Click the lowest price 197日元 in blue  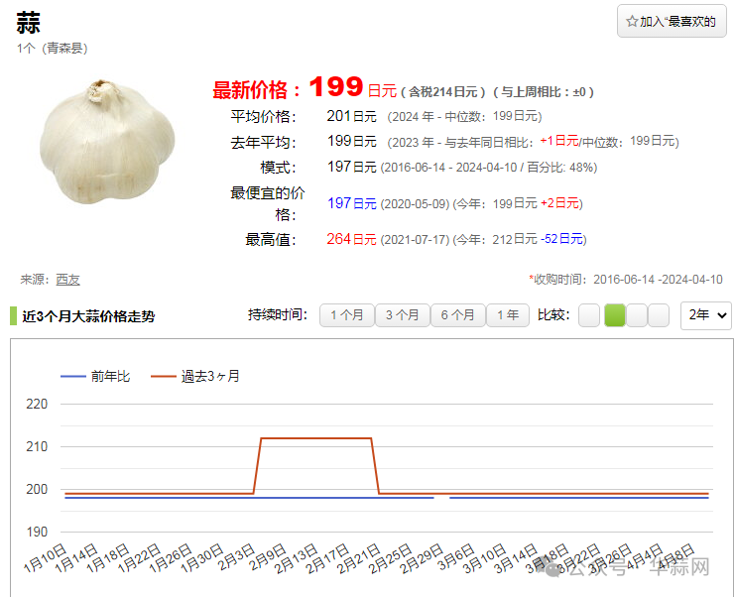351,203
